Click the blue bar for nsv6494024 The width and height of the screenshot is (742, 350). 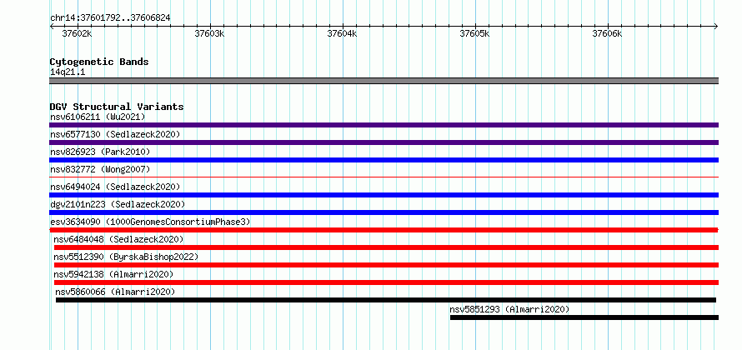[384, 195]
